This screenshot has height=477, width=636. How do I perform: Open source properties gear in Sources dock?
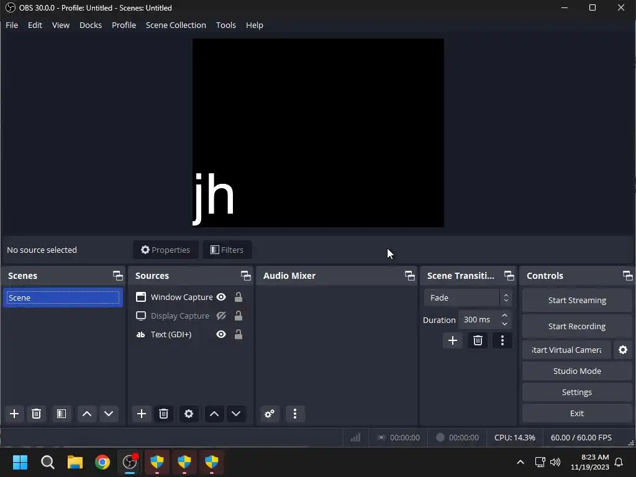[x=189, y=414]
